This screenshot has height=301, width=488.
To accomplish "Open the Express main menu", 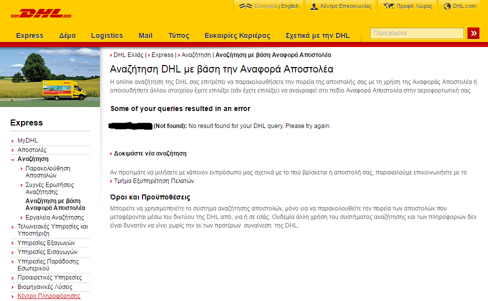I will [29, 35].
